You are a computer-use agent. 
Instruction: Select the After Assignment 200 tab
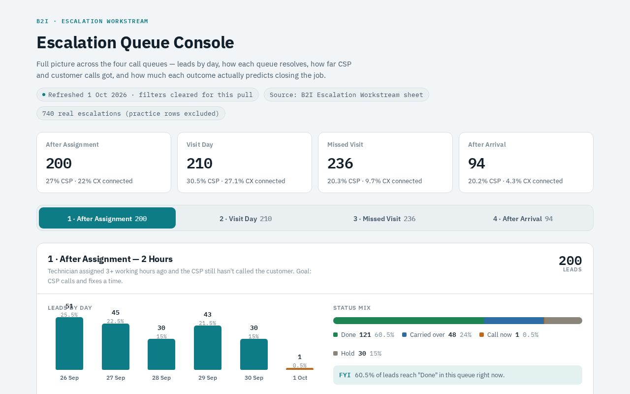(x=107, y=218)
